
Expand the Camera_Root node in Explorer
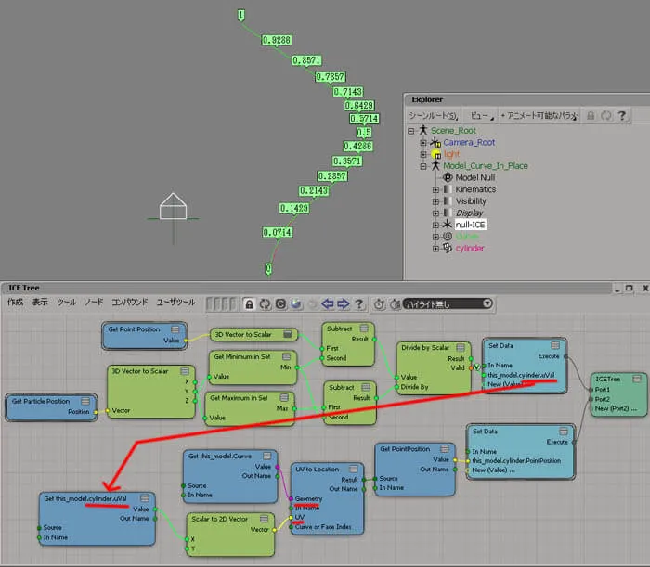[x=423, y=143]
